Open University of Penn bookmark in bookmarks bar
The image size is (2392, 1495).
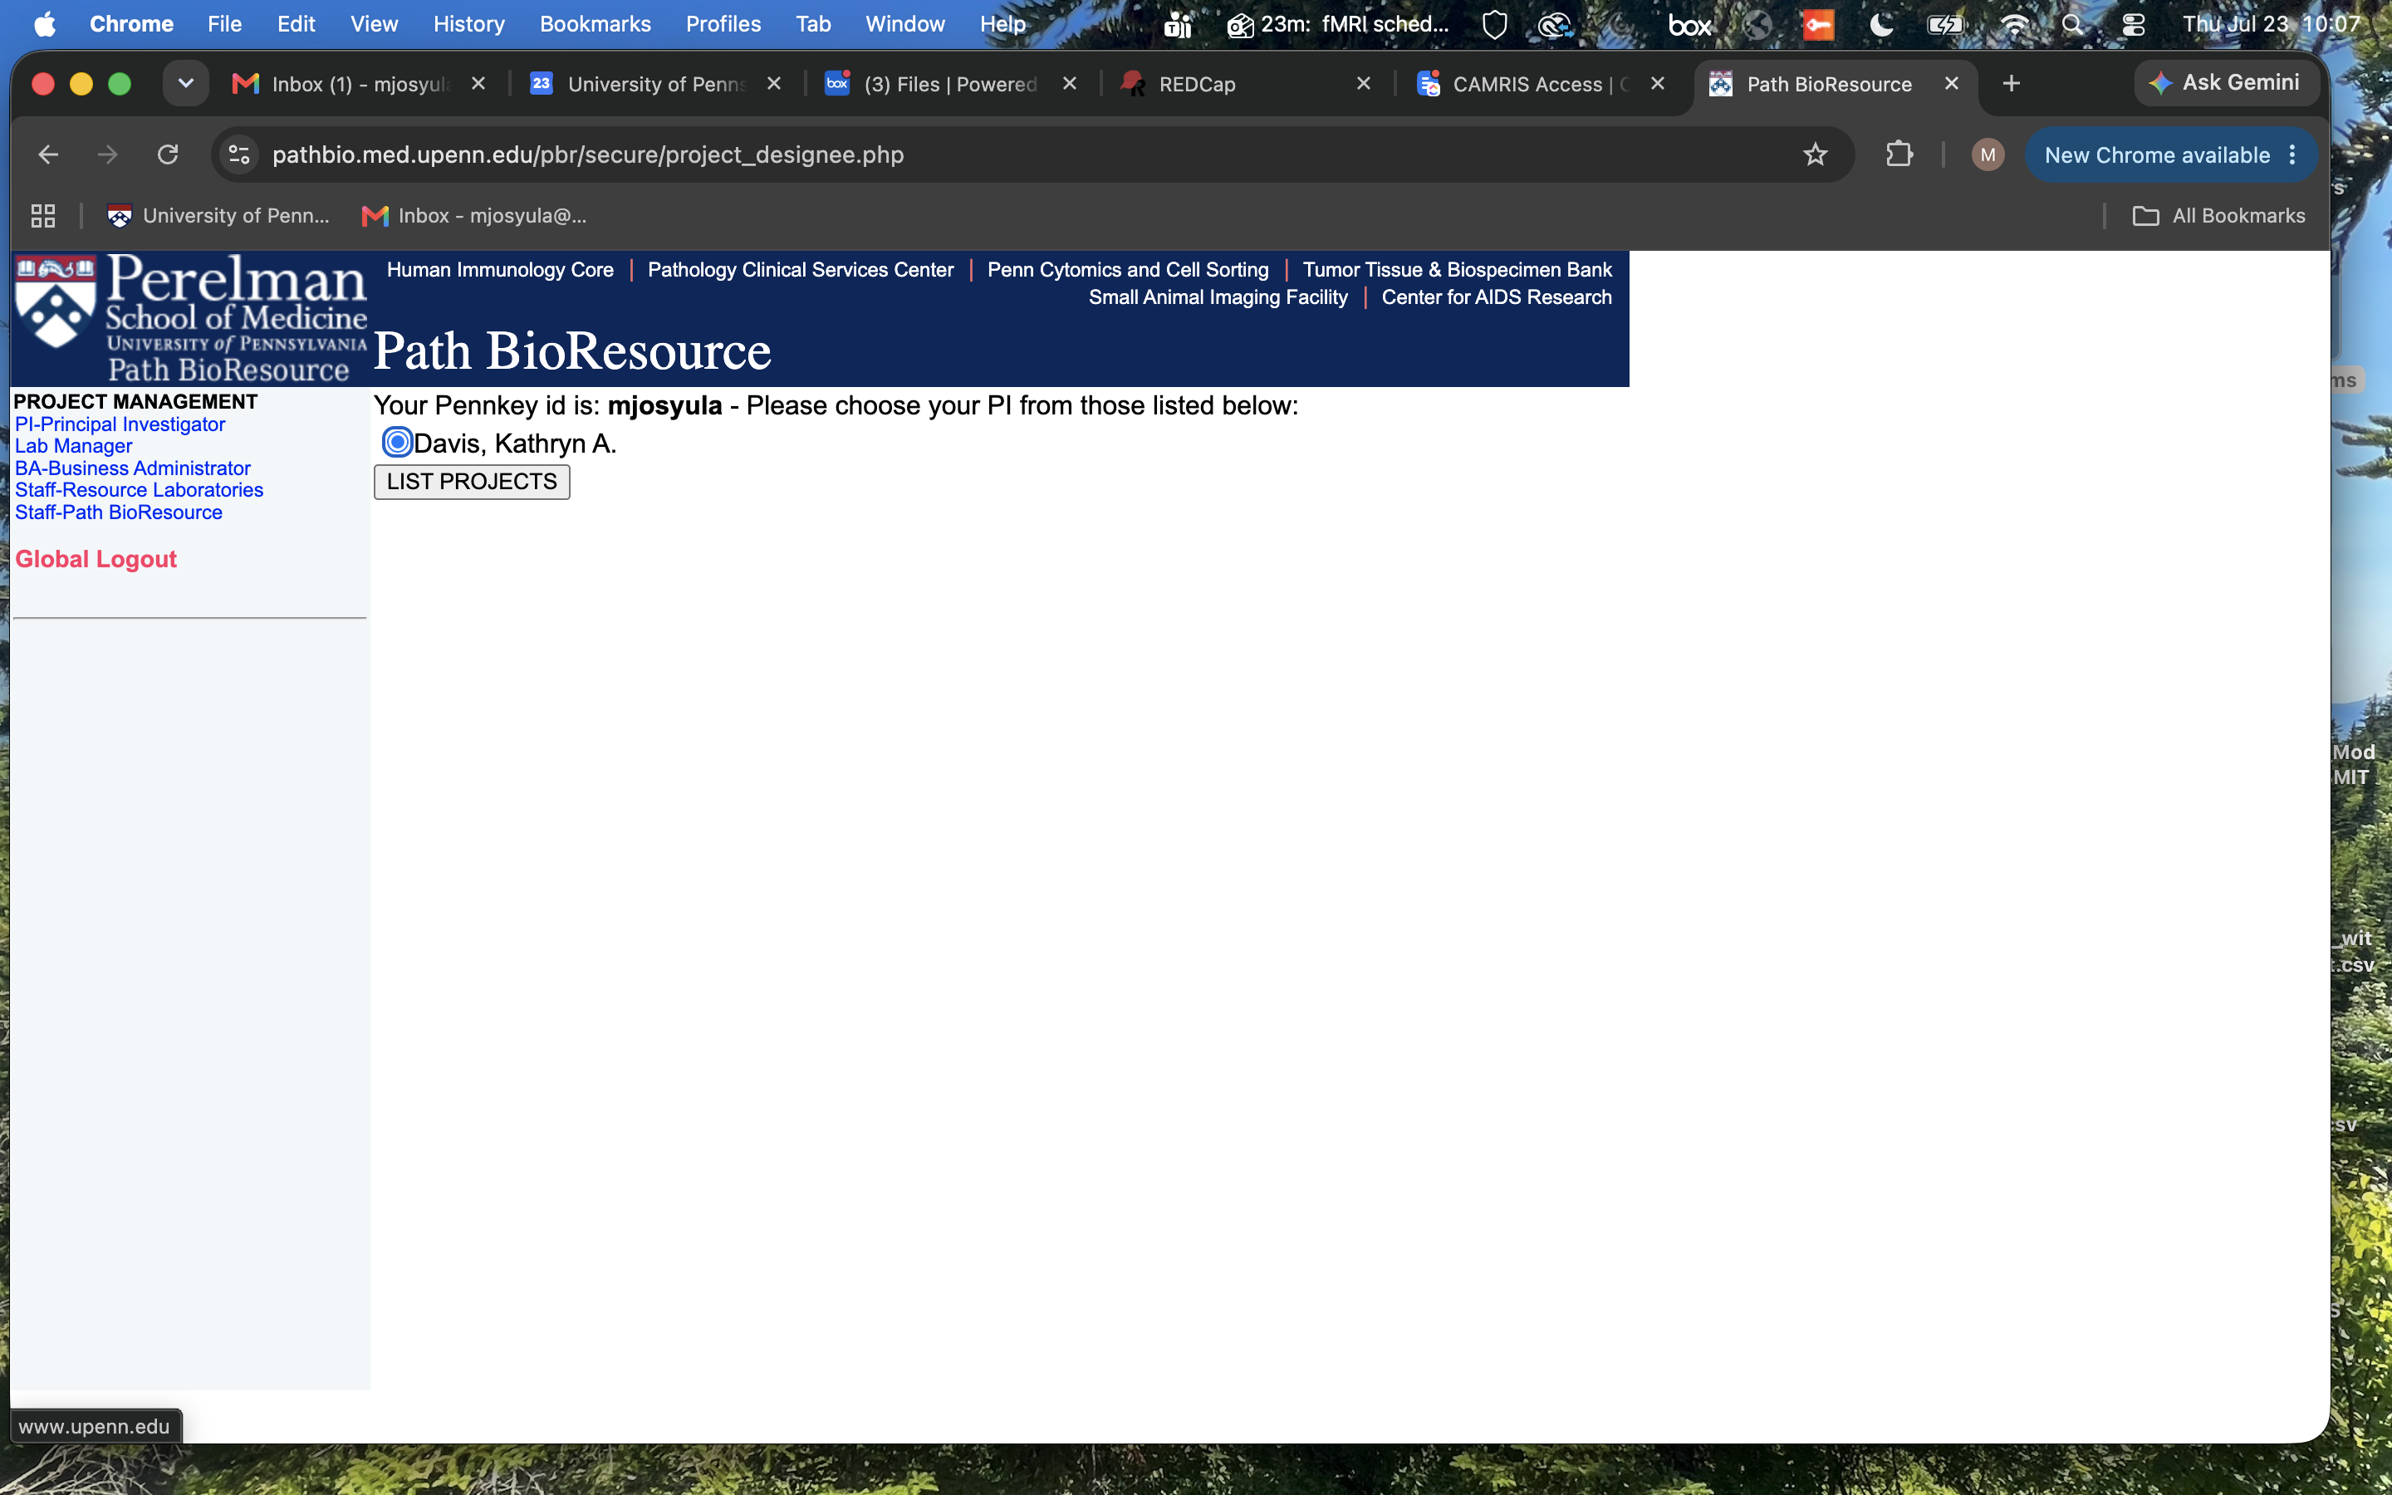click(x=218, y=216)
